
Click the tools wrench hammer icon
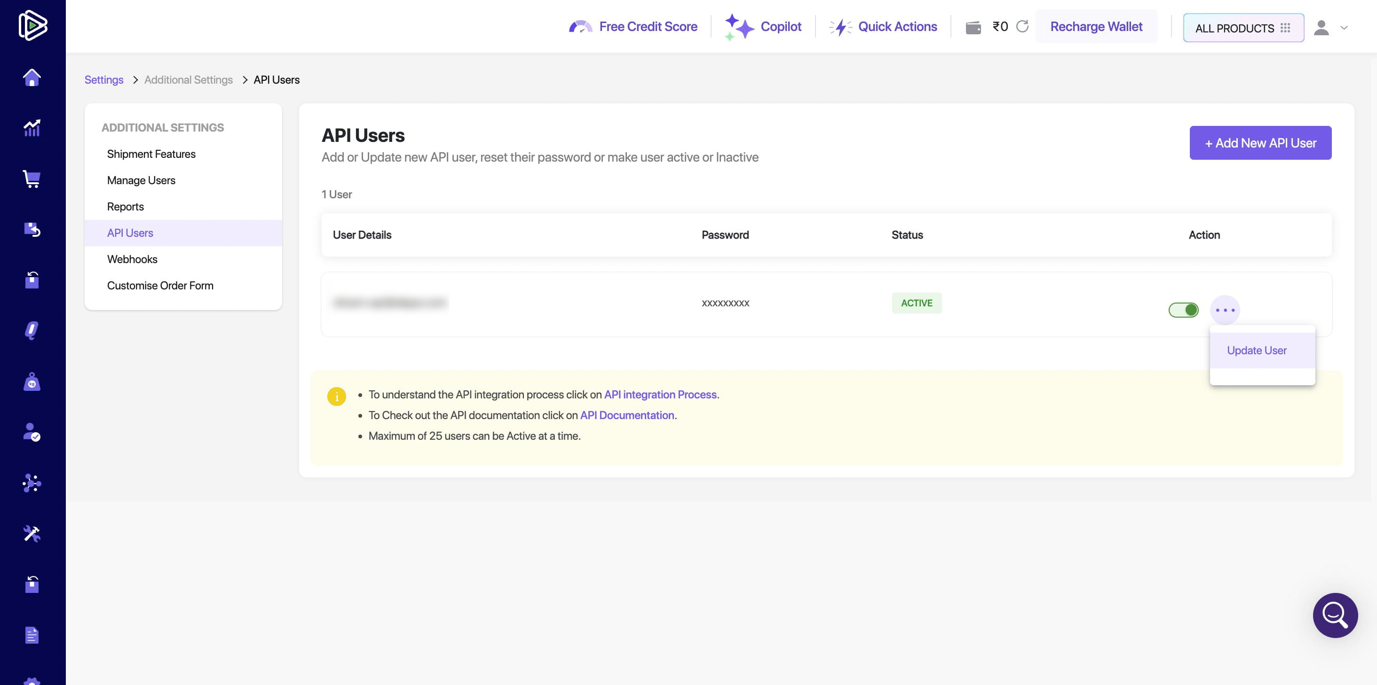pyautogui.click(x=32, y=533)
